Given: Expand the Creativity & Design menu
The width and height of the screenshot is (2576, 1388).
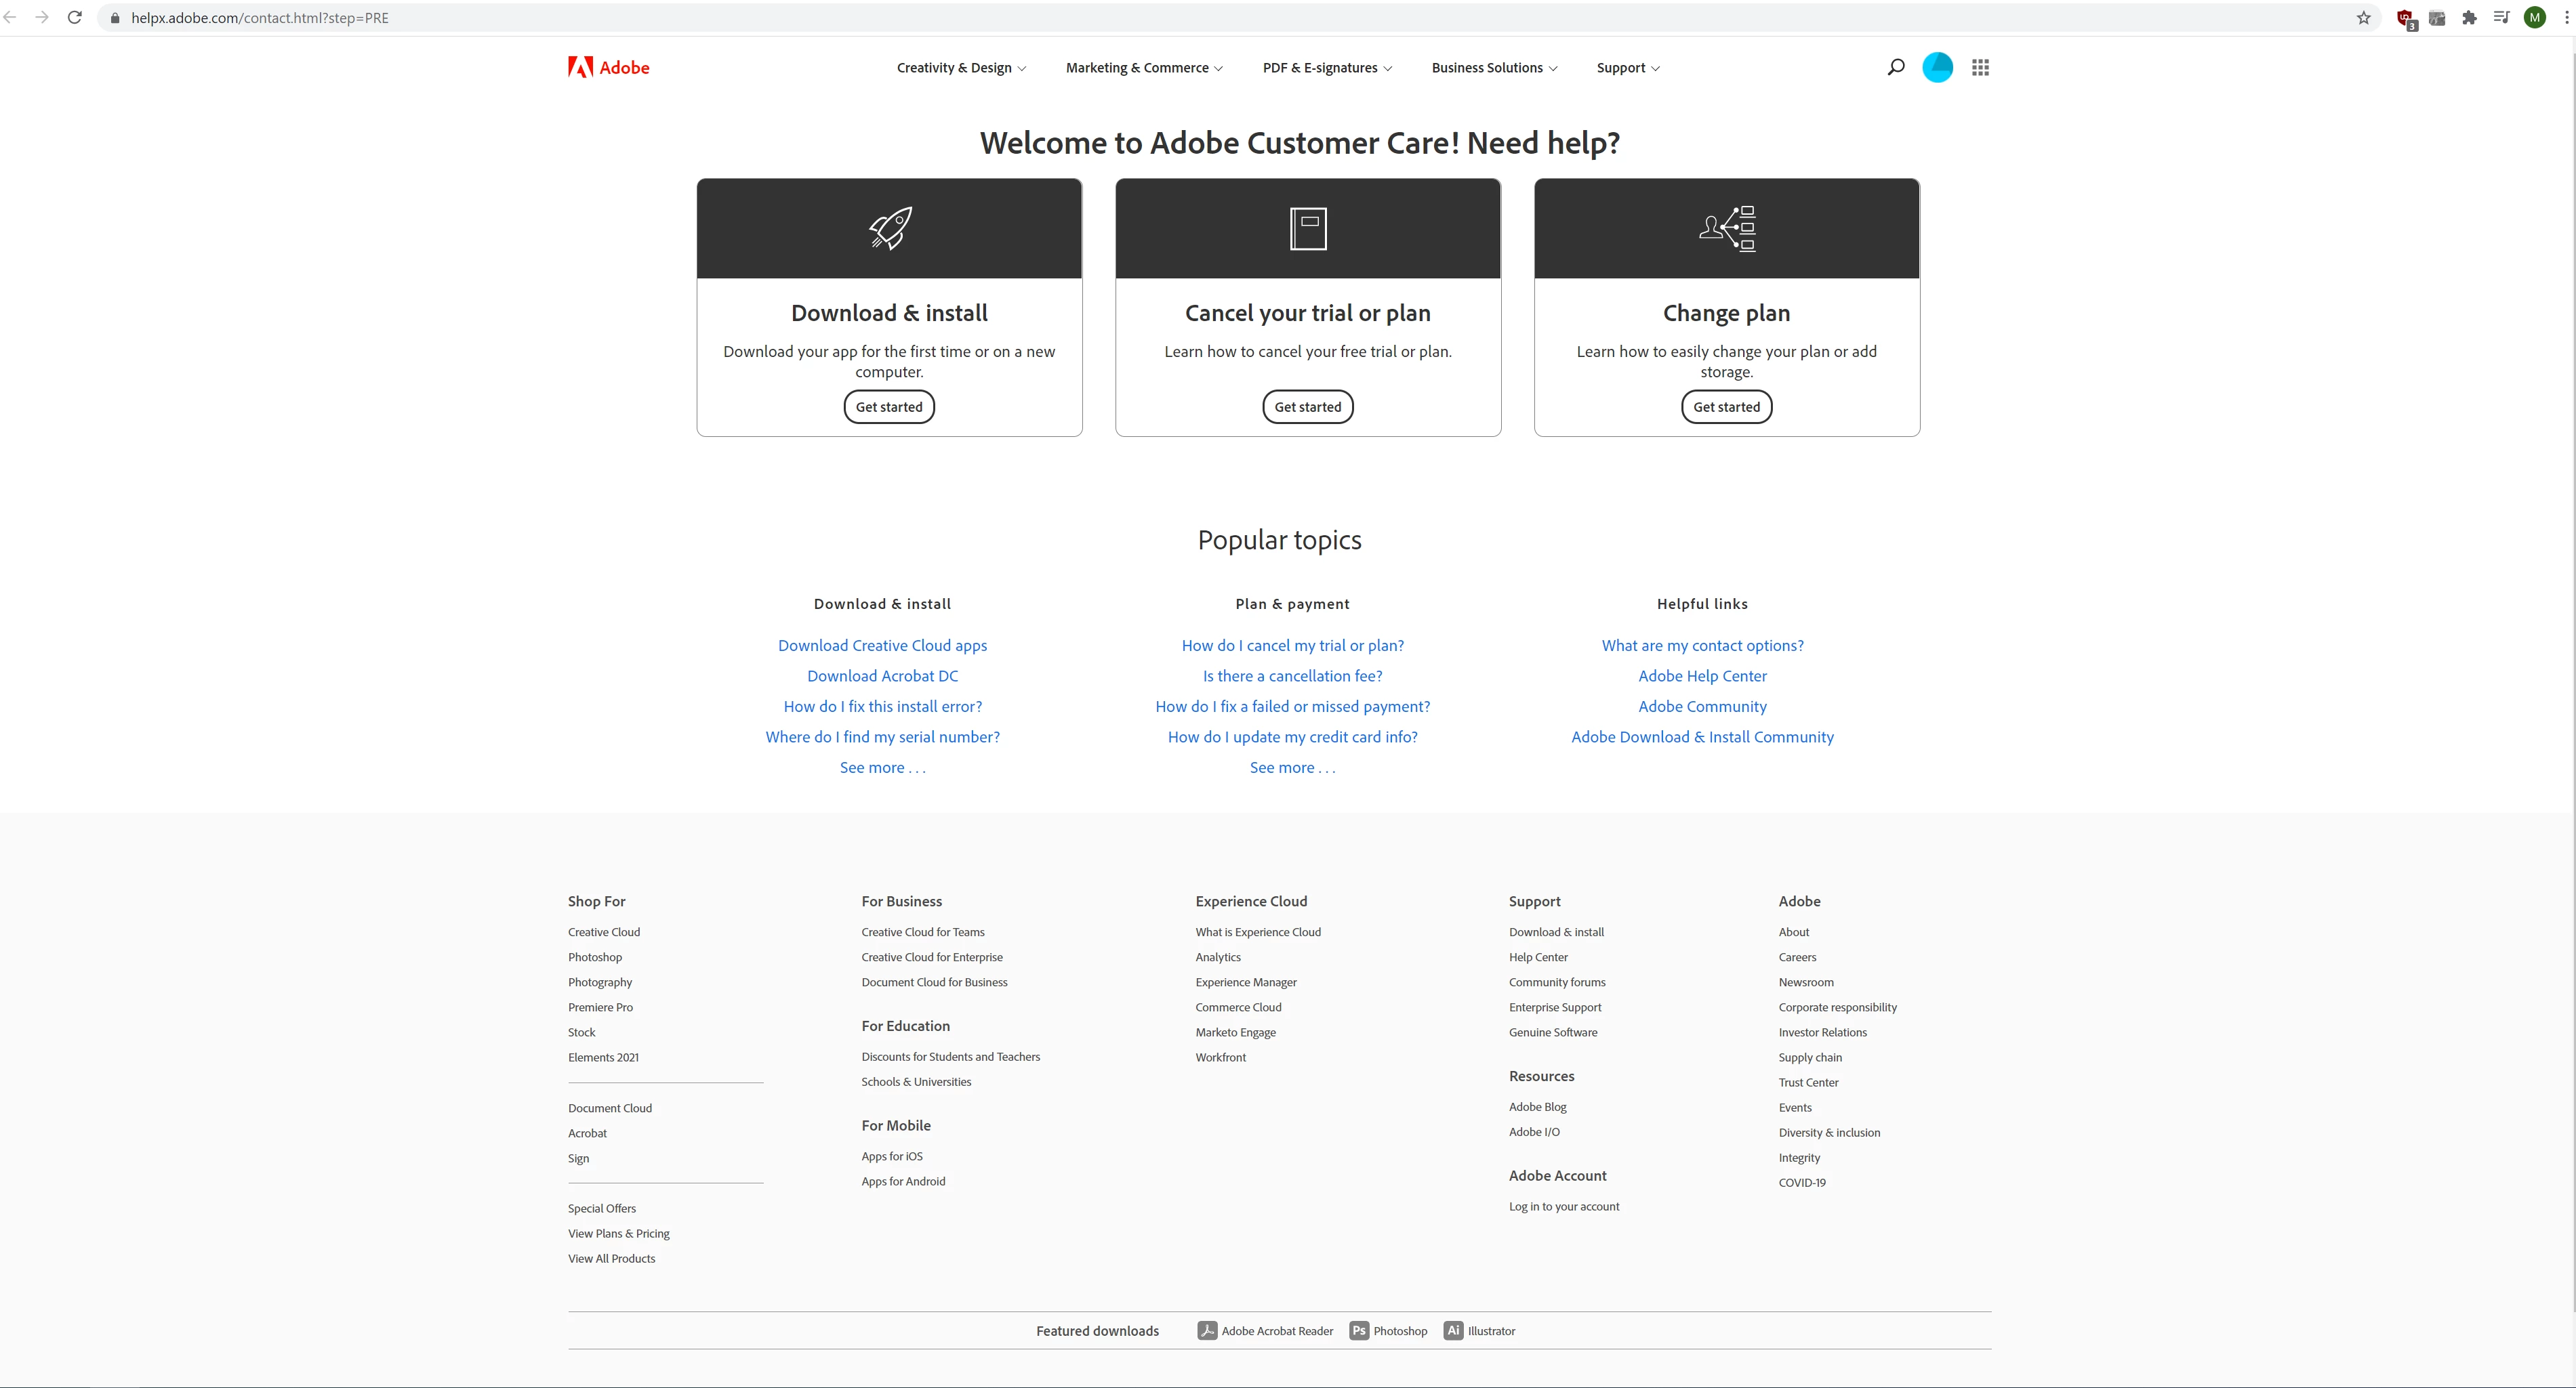Looking at the screenshot, I should pyautogui.click(x=960, y=68).
